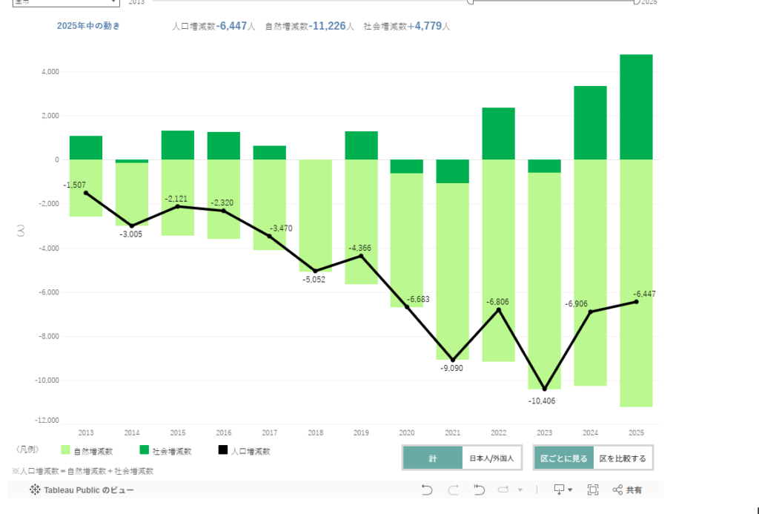The image size is (759, 514).
Task: Enter full screen mode
Action: (x=592, y=490)
